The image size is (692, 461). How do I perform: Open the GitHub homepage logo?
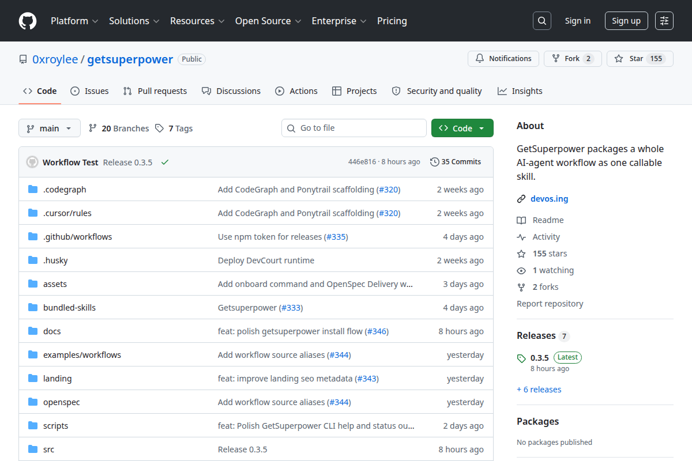[28, 21]
